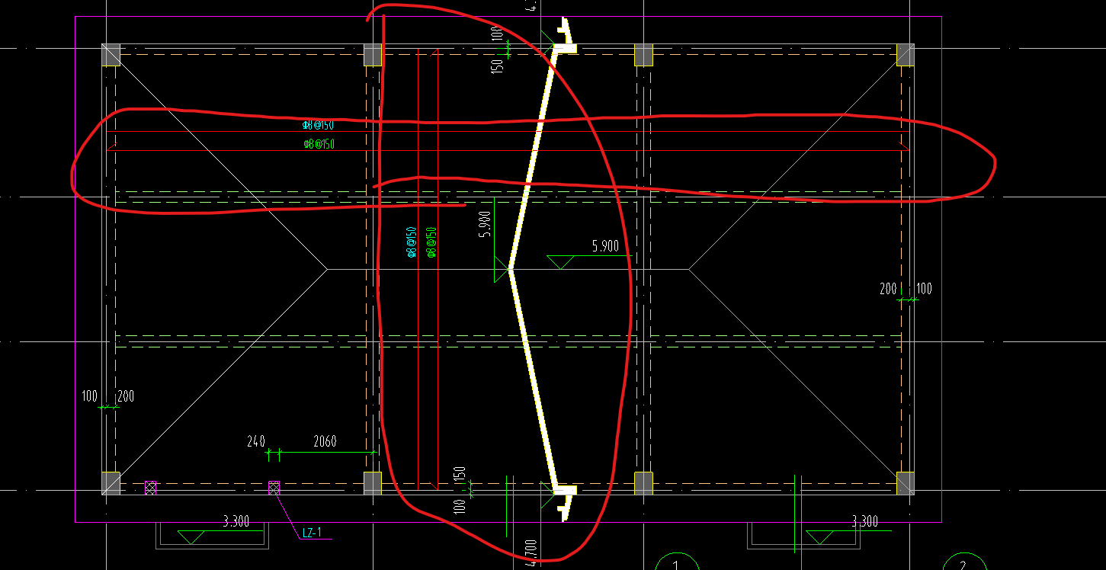1106x570 pixels.
Task: Select the horizontal green Φ8@150 rebar label
Action: click(319, 144)
